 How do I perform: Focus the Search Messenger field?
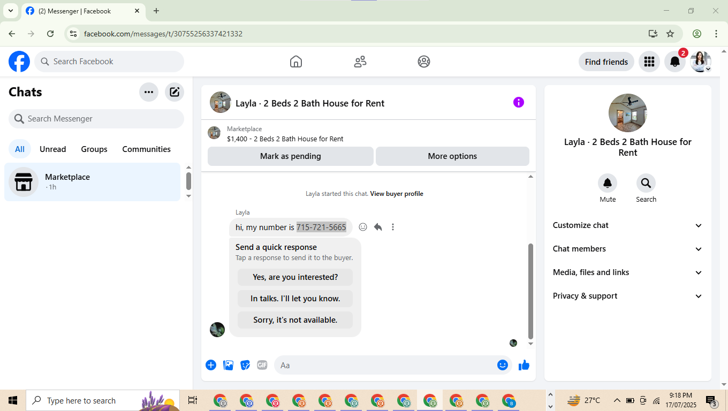(x=96, y=119)
